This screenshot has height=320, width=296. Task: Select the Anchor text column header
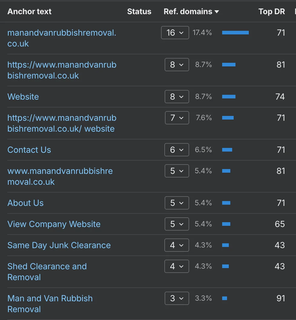pyautogui.click(x=29, y=11)
